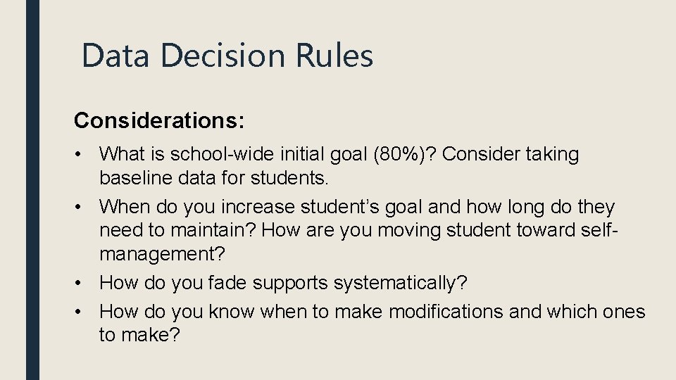Click the word 'Rules' in the title

tap(334, 55)
